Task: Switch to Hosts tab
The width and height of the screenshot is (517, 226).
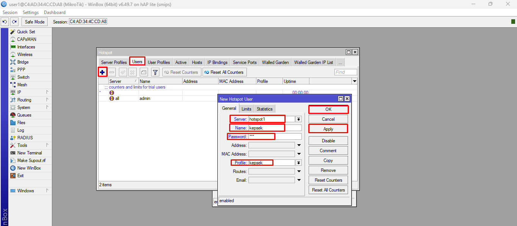Action: click(x=197, y=62)
